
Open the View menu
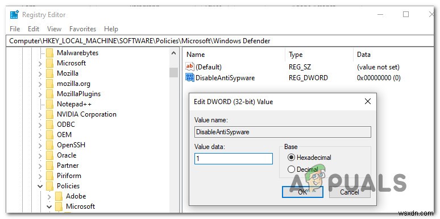coord(54,28)
